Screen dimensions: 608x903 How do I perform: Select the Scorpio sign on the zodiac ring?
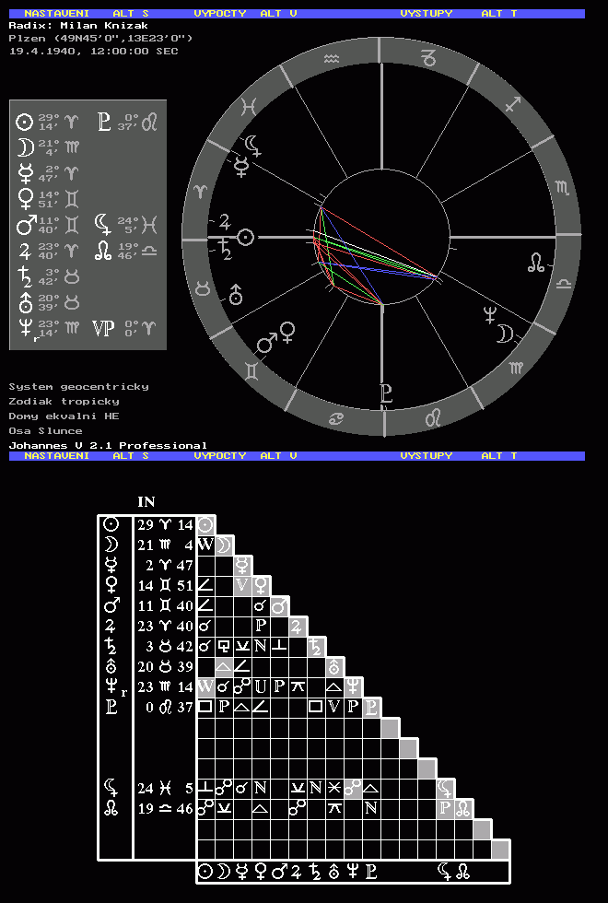click(561, 189)
